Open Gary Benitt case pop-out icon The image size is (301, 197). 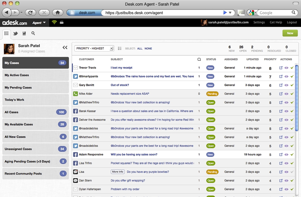pyautogui.click(x=281, y=85)
